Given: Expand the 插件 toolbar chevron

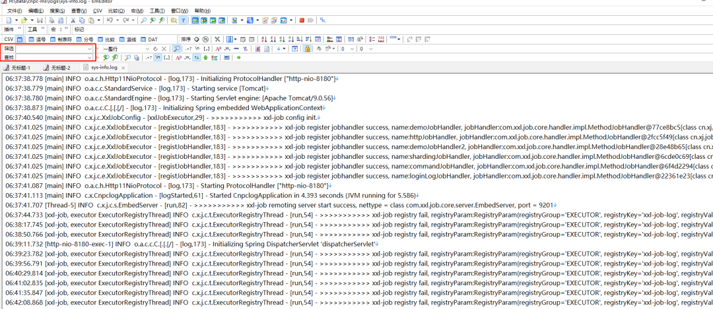Looking at the screenshot, I should 19,29.
